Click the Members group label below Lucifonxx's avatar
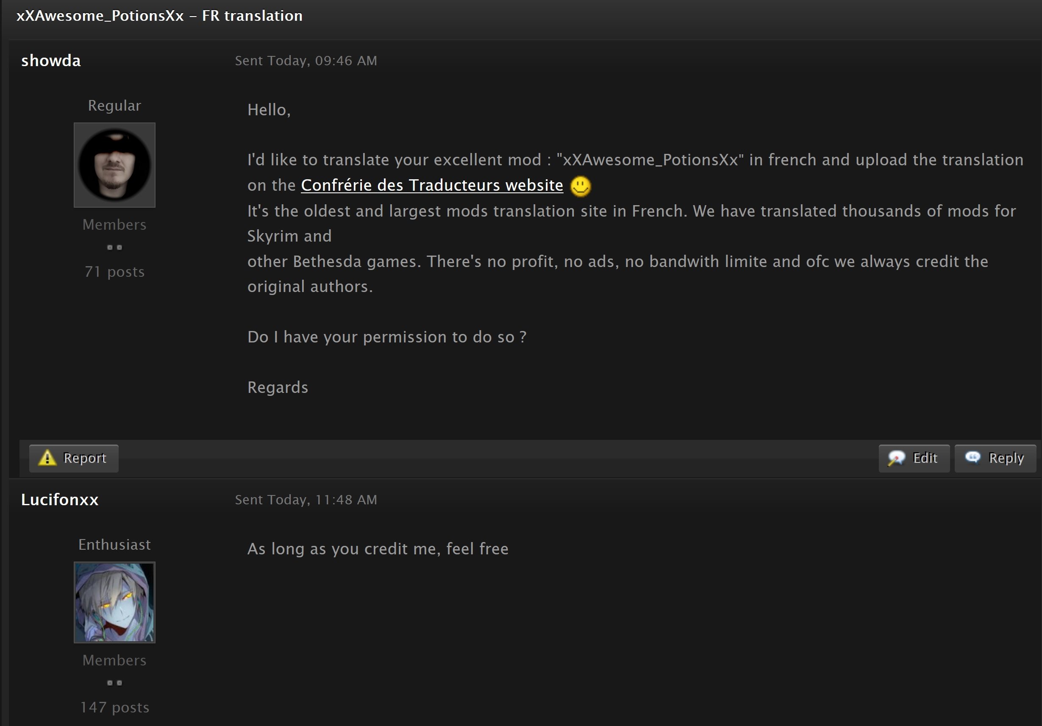This screenshot has width=1042, height=726. [114, 660]
